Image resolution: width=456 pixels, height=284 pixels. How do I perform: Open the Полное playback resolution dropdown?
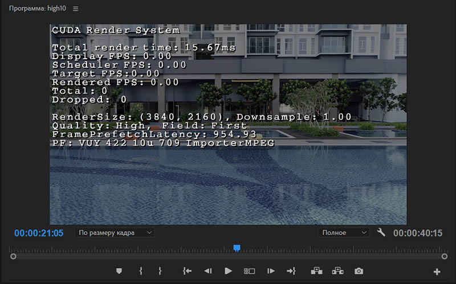344,233
